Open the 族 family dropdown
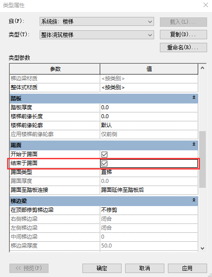212x277 pixels. [x=97, y=21]
